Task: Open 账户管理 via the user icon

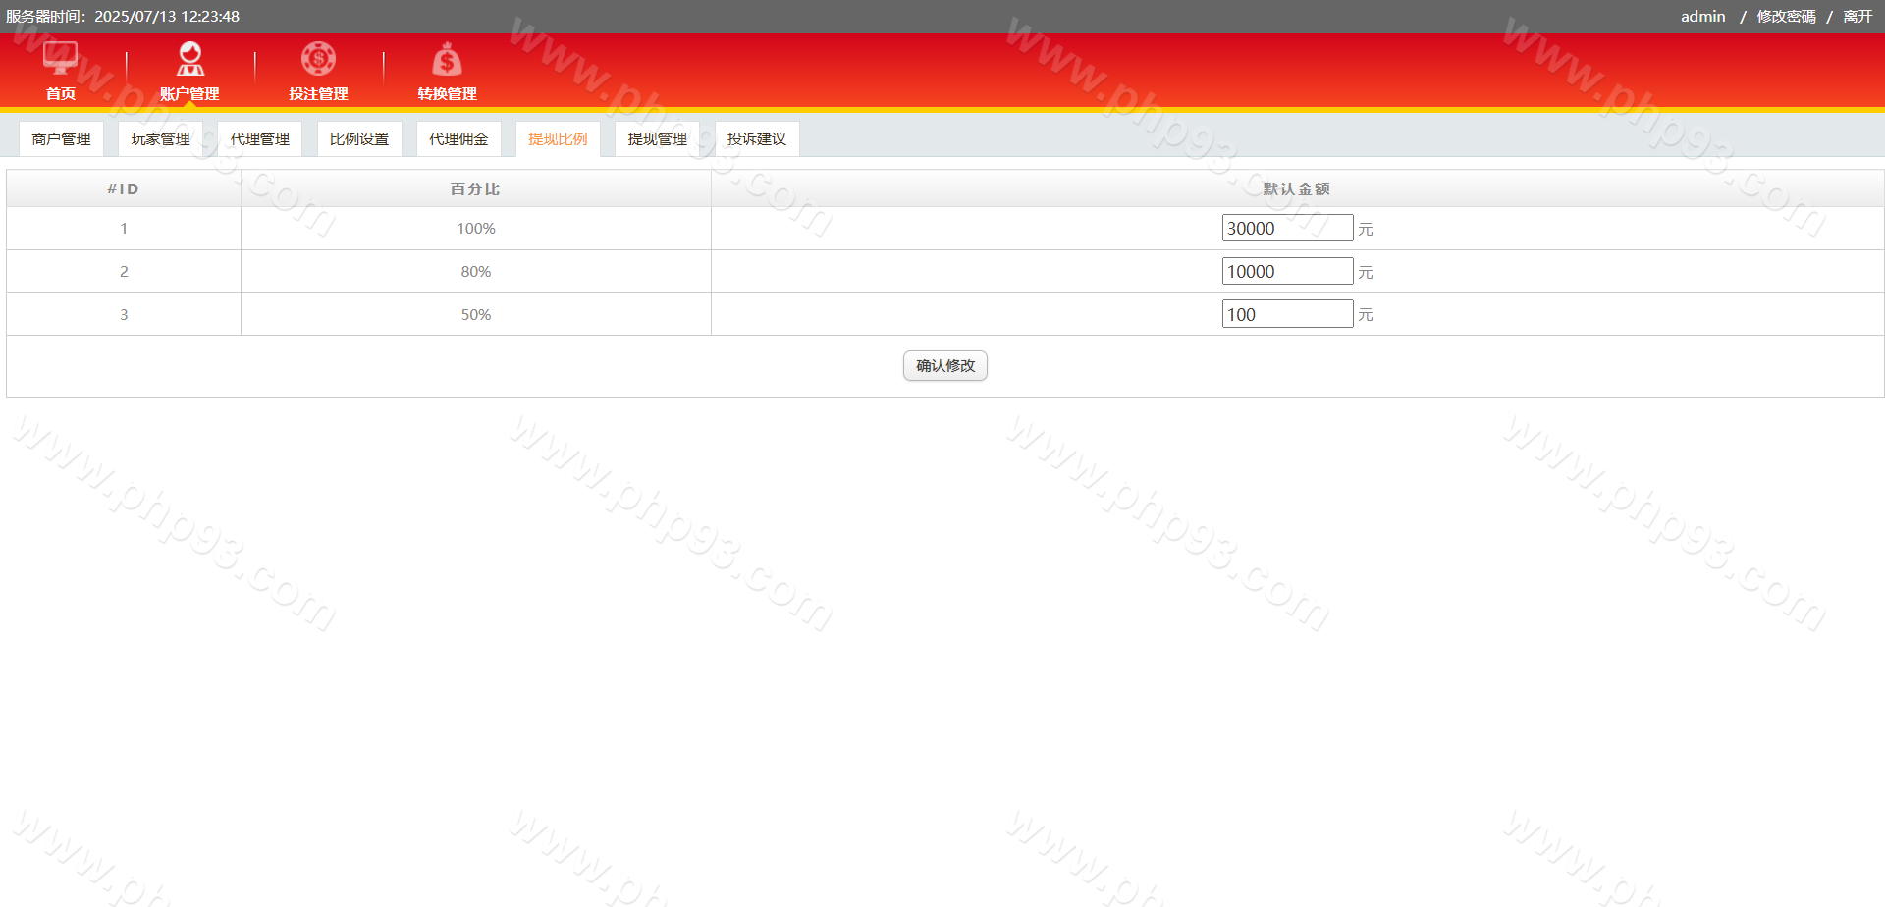Action: tap(189, 59)
